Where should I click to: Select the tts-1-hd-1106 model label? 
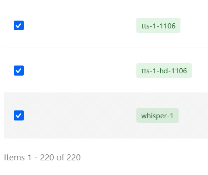tap(164, 71)
